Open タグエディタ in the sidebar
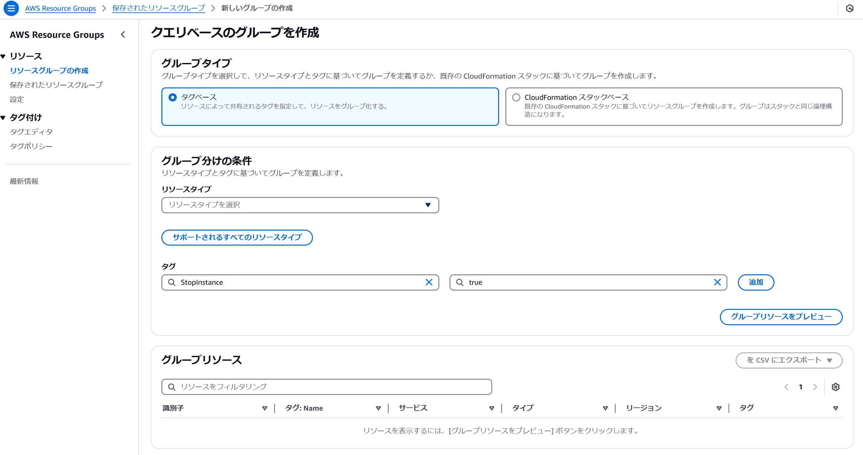The image size is (863, 455). [x=31, y=132]
